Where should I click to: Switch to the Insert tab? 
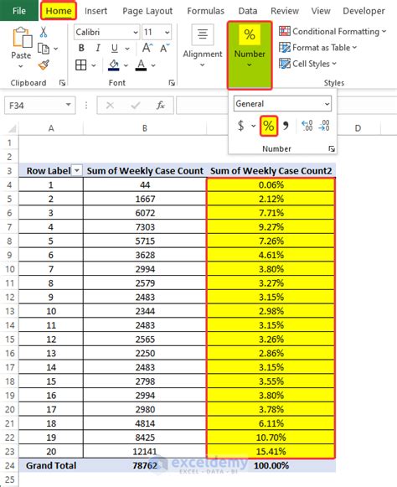95,11
